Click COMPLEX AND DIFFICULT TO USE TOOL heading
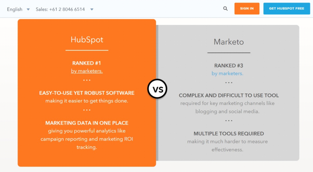The height and width of the screenshot is (172, 313). click(x=229, y=95)
